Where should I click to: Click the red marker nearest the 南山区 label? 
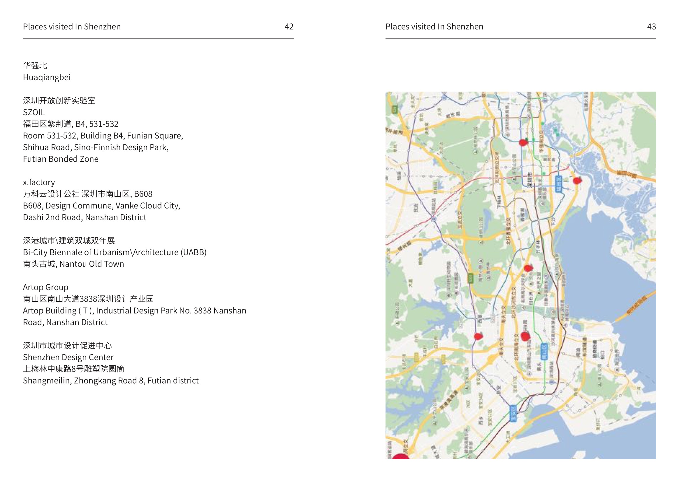[x=525, y=336]
